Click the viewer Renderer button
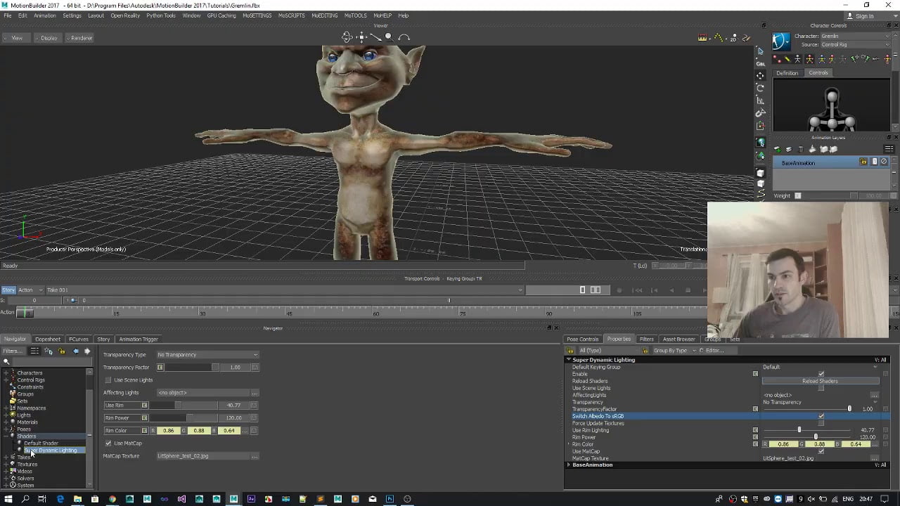 [79, 38]
